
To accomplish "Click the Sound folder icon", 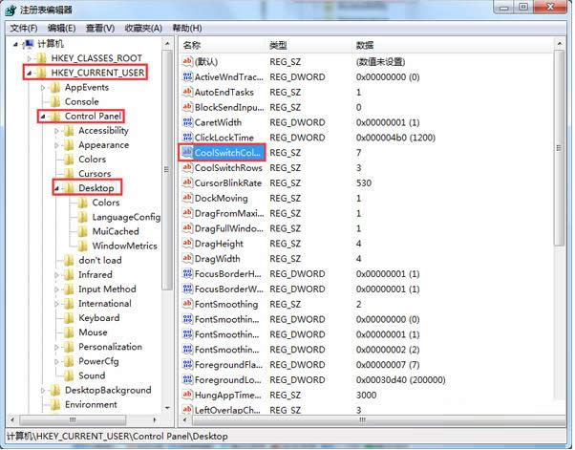I will (69, 375).
